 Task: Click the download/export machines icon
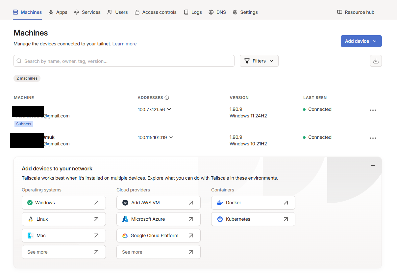[376, 61]
